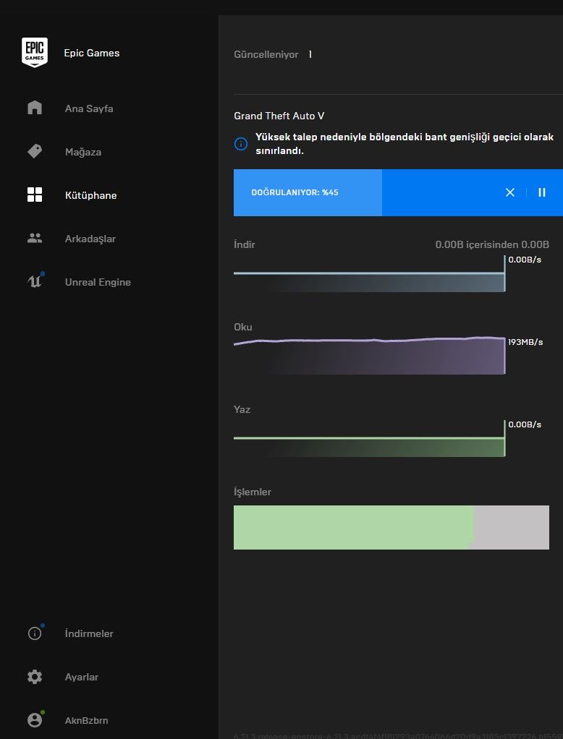Open Mağaza via the tag icon
The height and width of the screenshot is (739, 563).
(35, 151)
